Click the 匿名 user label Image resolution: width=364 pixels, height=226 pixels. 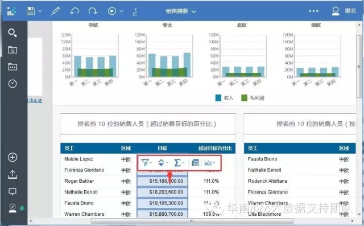coord(350,10)
